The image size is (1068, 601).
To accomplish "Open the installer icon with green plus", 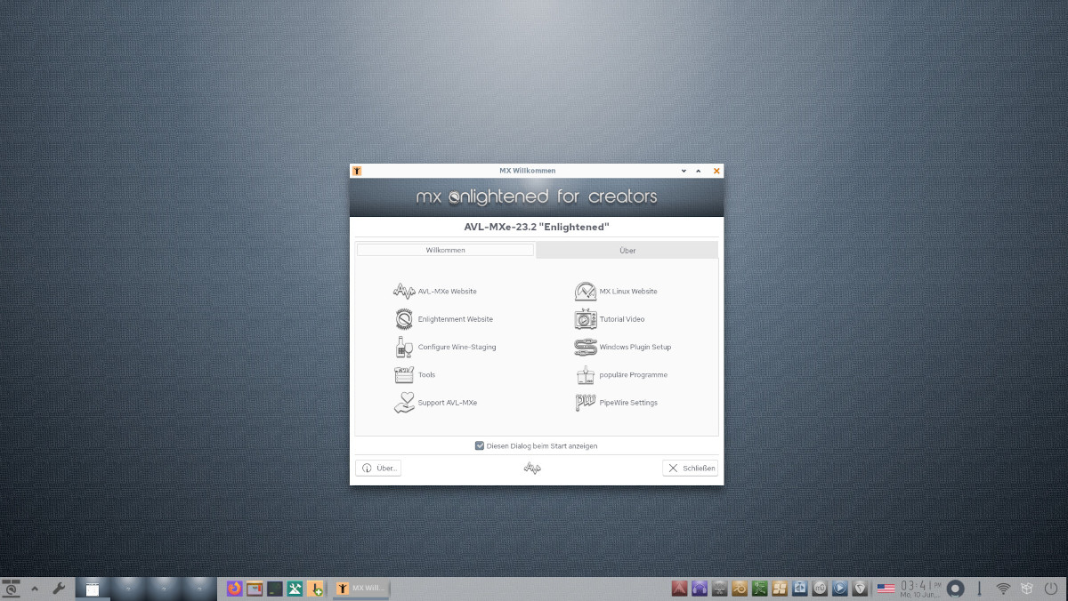I will [x=315, y=589].
